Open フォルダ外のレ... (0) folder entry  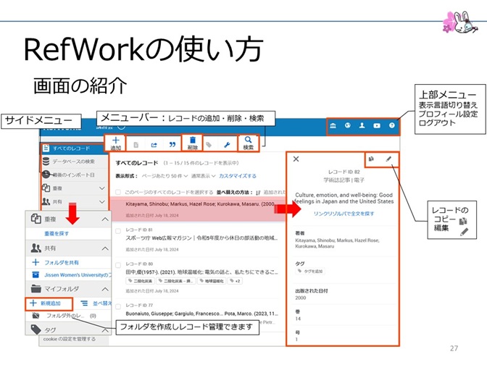click(x=68, y=316)
